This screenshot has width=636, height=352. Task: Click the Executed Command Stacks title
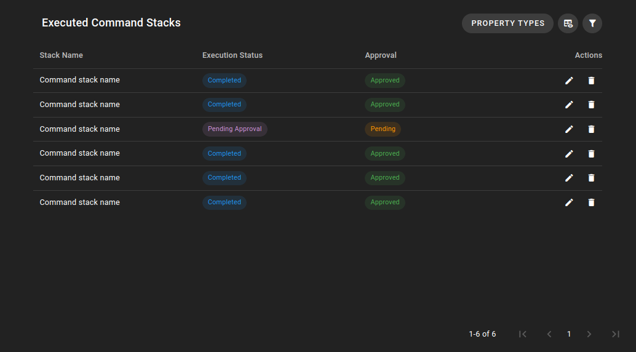(x=111, y=23)
